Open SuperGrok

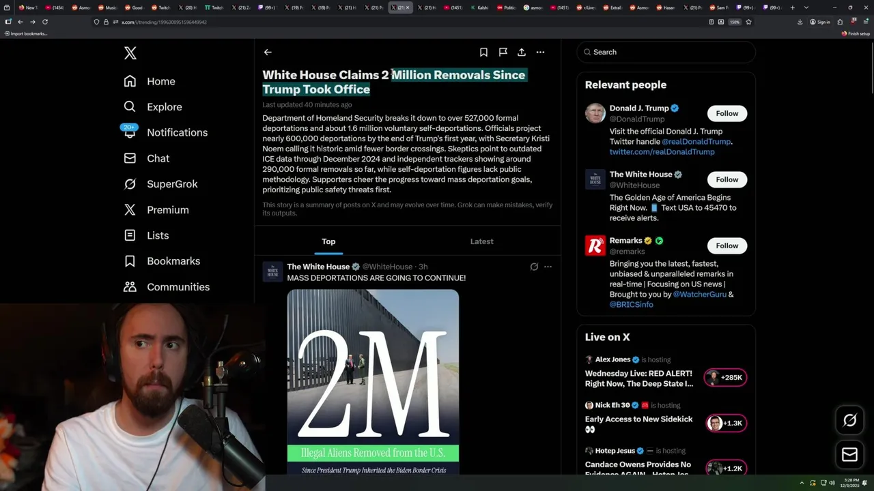160,184
